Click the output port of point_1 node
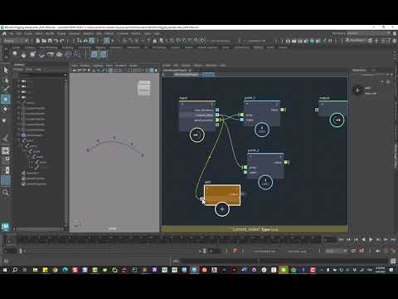 coord(283,110)
